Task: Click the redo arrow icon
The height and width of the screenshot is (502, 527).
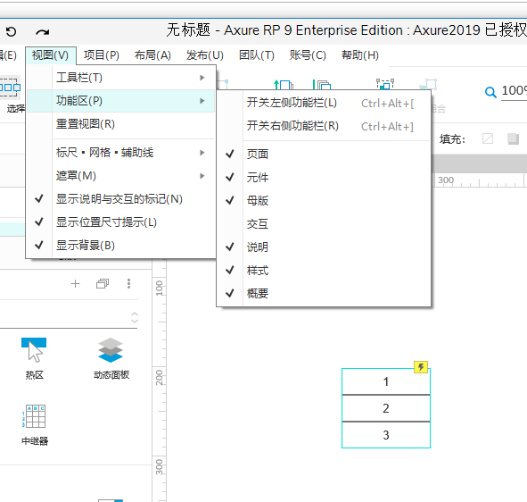Action: (42, 32)
